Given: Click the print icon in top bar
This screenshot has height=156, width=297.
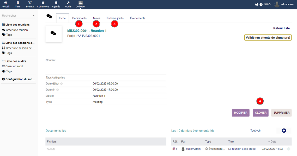Looking at the screenshot, I should (257, 4).
